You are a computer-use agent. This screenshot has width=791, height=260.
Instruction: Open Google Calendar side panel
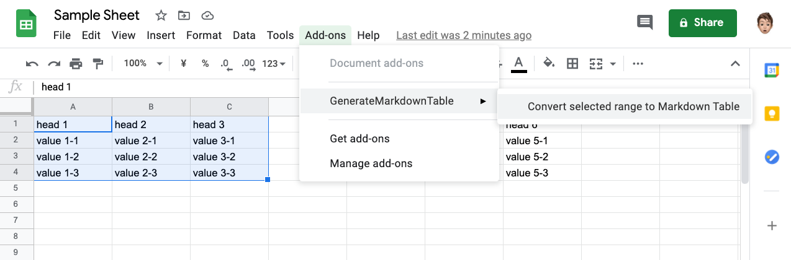click(772, 71)
